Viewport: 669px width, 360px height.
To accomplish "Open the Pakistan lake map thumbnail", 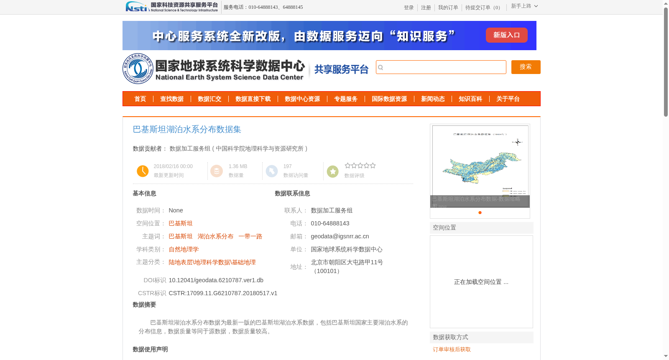I will 480,166.
